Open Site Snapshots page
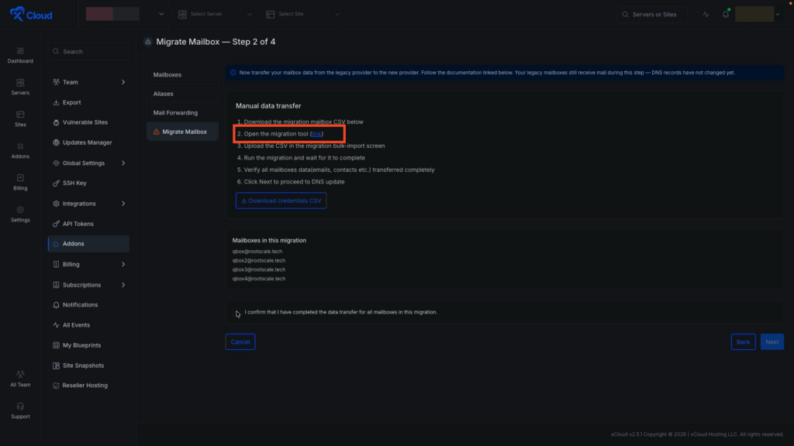794x446 pixels. point(88,365)
